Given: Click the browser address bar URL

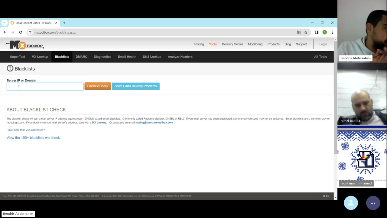Looking at the screenshot, I should [55, 32].
